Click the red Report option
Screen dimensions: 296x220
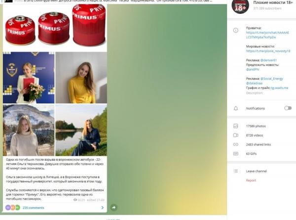(x=251, y=180)
